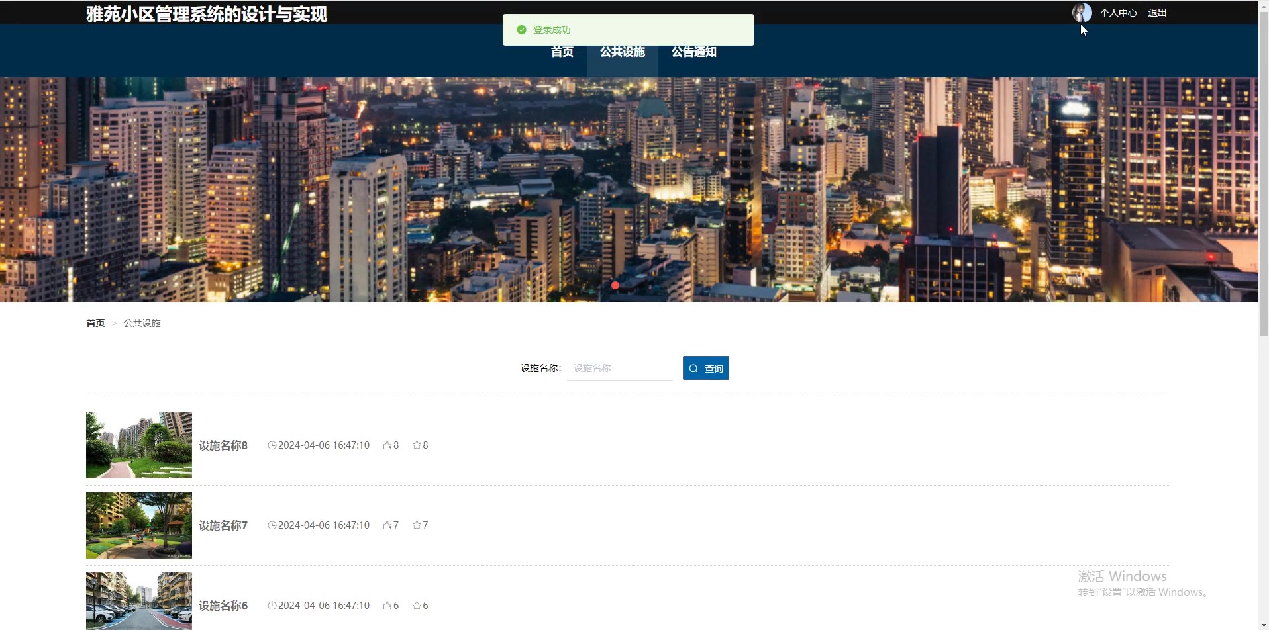The image size is (1269, 630).
Task: Click date text in 设施名称7 row
Action: coord(324,525)
